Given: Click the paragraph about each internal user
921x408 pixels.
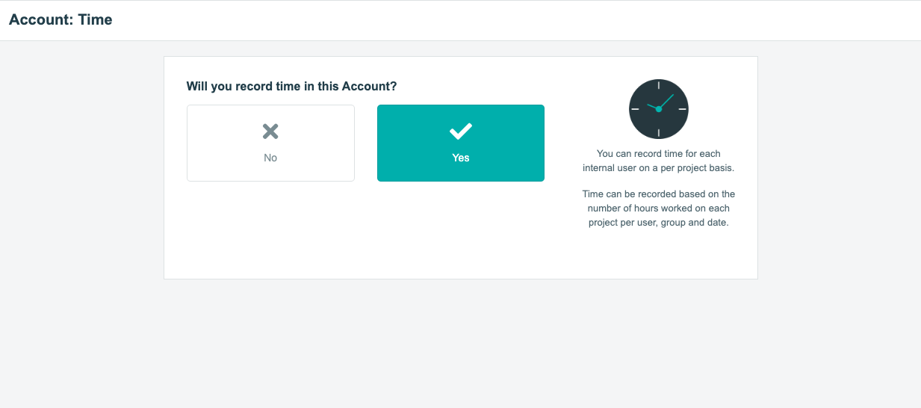Looking at the screenshot, I should (x=659, y=160).
